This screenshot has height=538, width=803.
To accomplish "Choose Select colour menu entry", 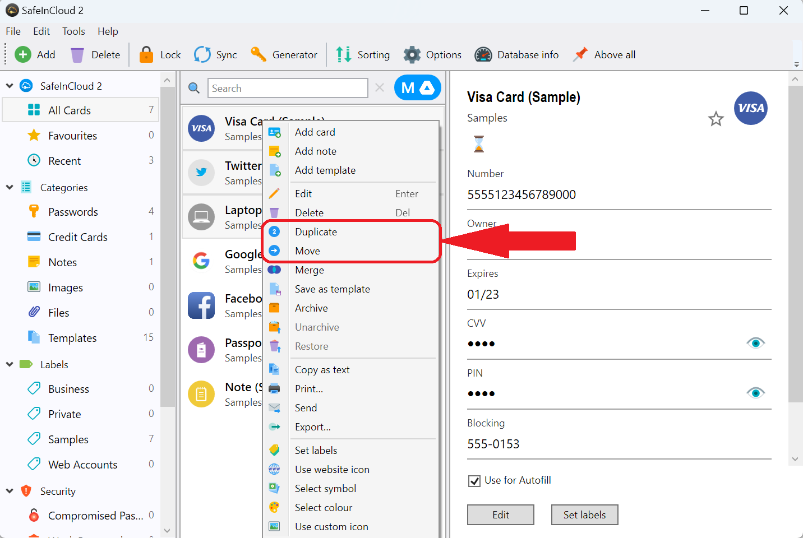I will [x=350, y=508].
